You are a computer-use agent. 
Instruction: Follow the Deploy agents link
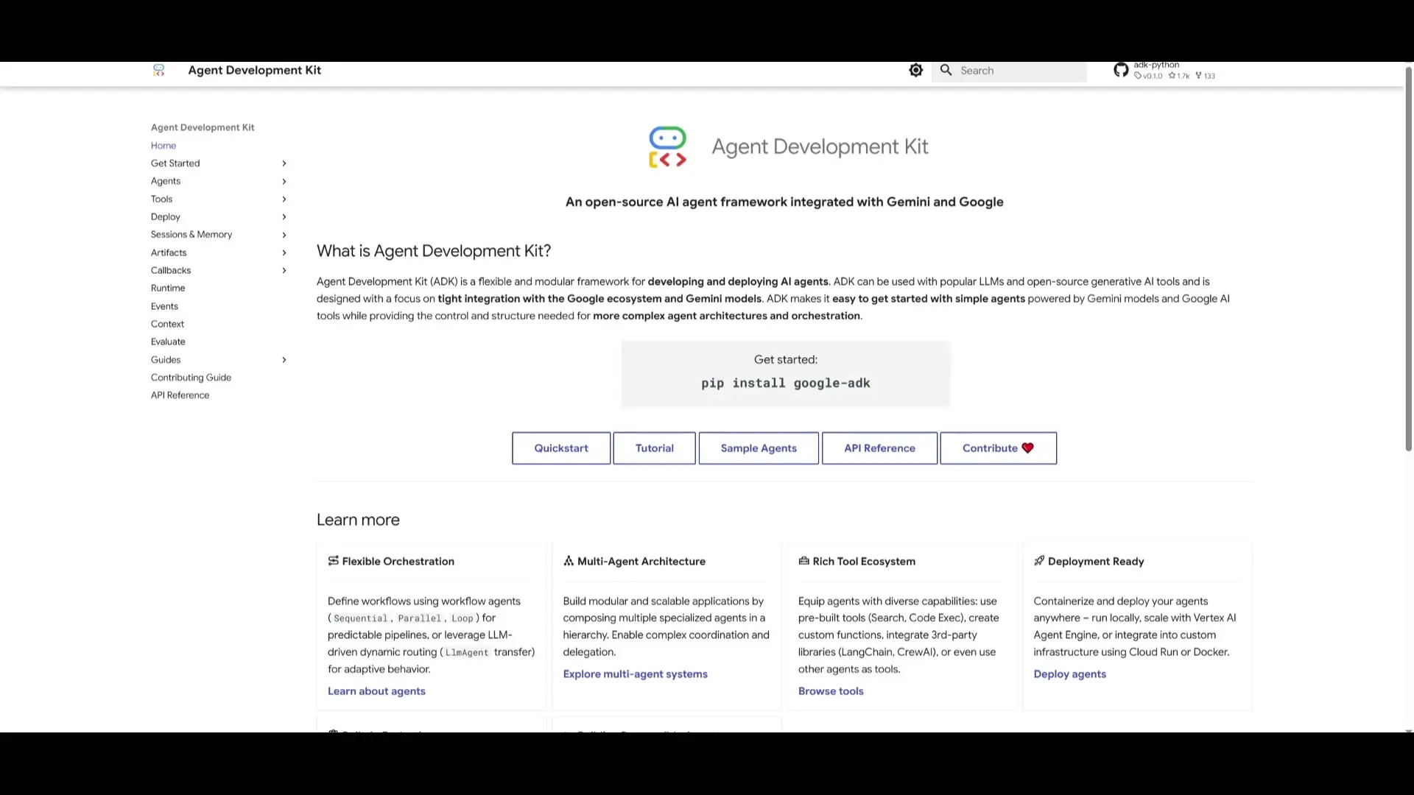tap(1069, 674)
